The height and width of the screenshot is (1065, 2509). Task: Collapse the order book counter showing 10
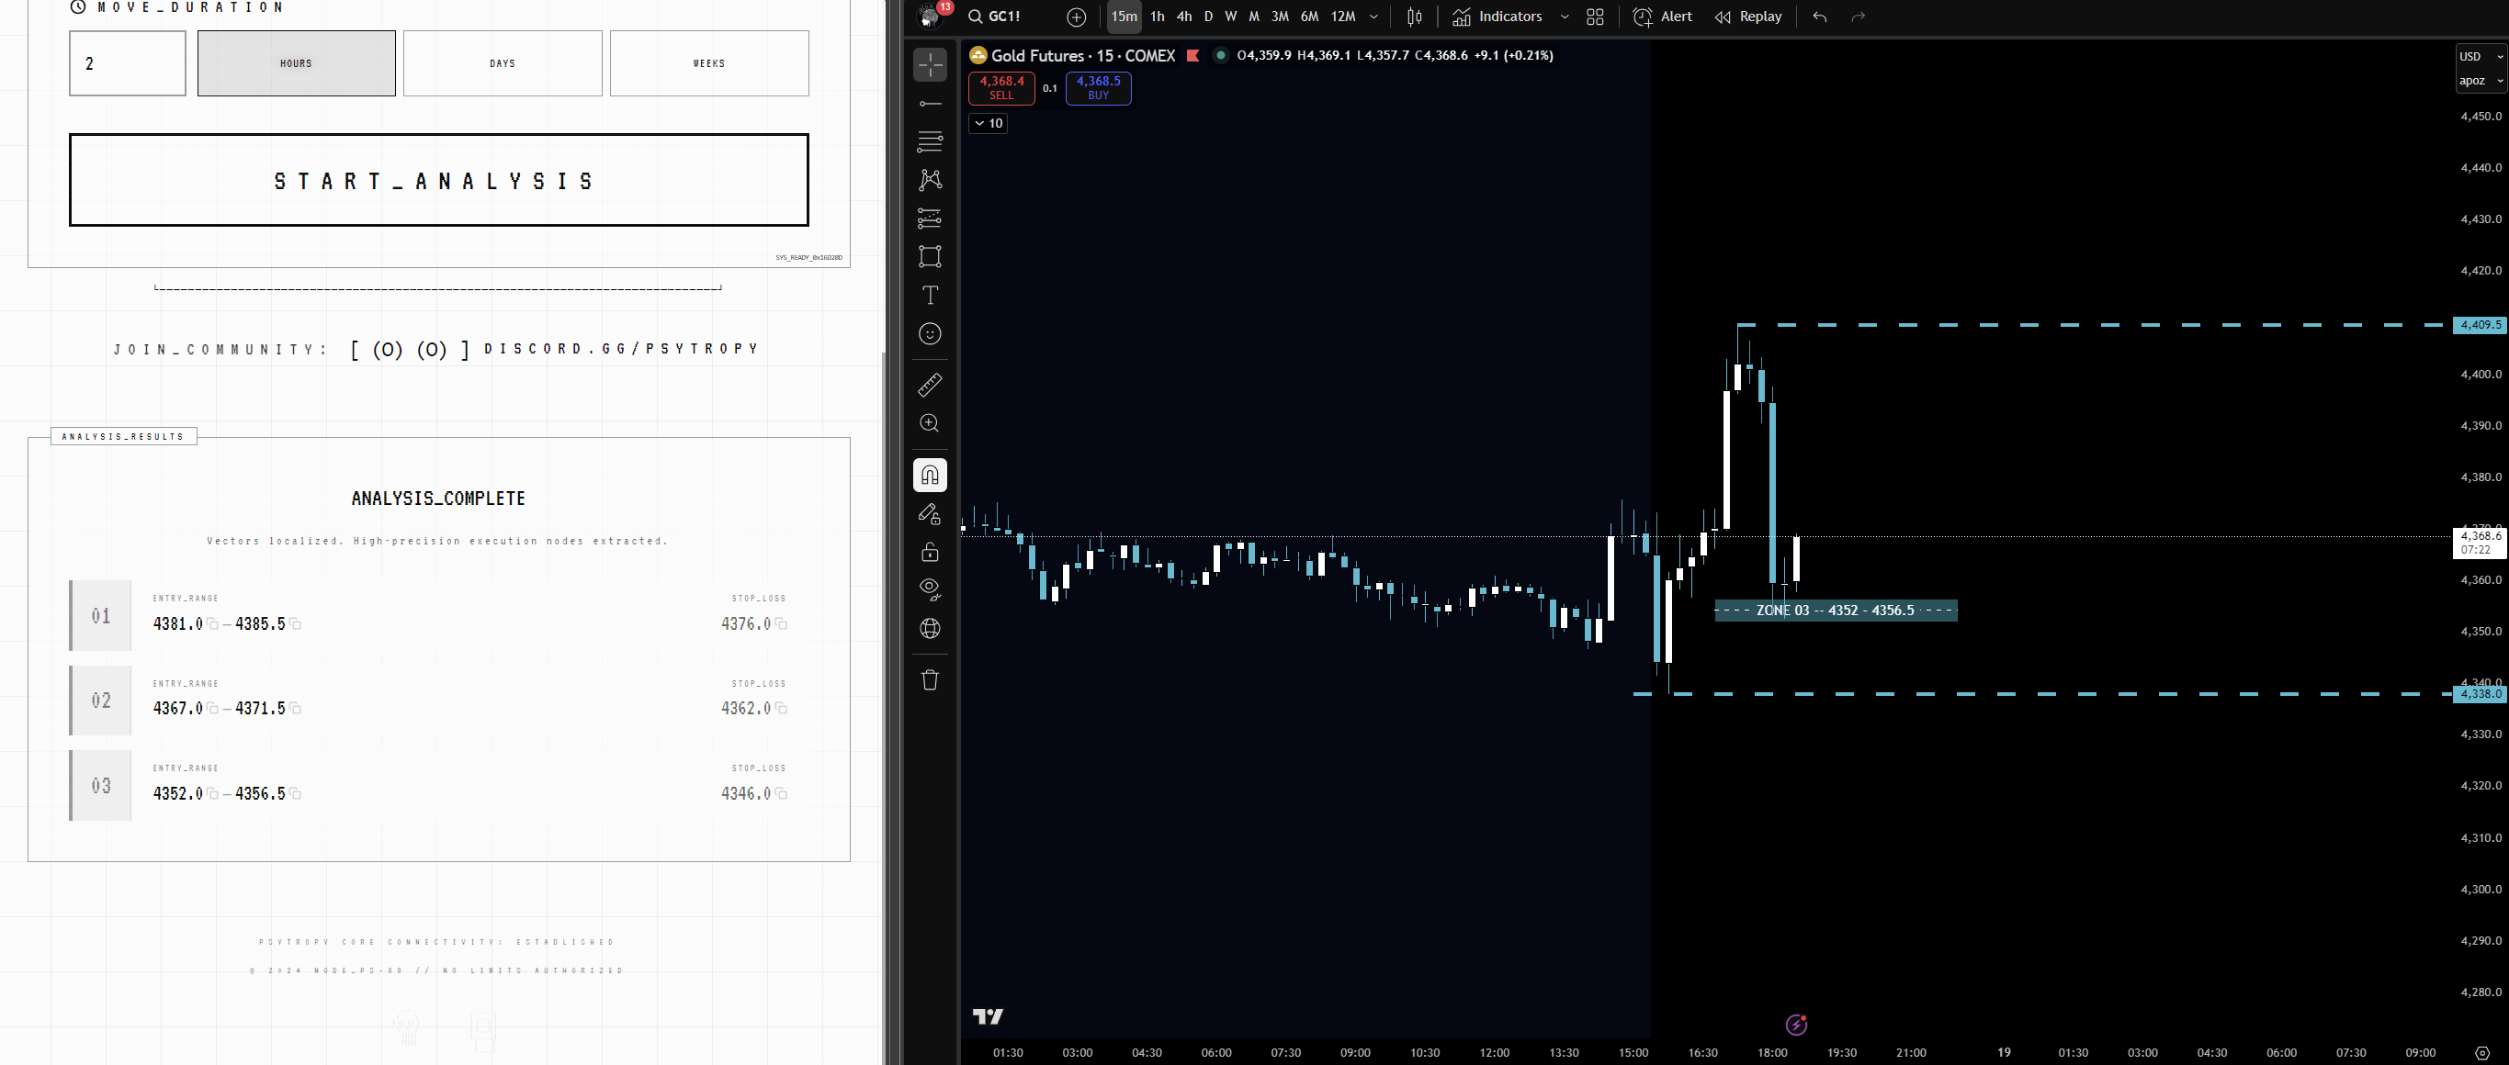pos(987,124)
